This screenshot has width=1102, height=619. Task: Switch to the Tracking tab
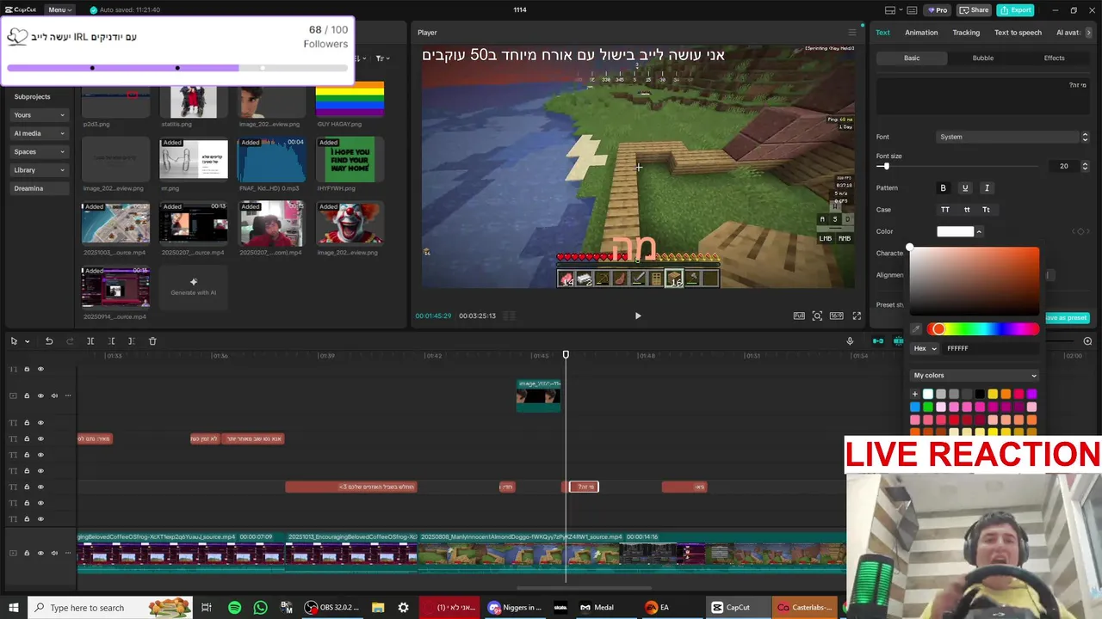tap(966, 33)
